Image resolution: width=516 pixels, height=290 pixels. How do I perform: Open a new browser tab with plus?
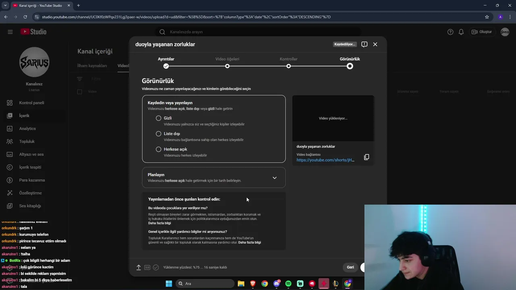[78, 5]
